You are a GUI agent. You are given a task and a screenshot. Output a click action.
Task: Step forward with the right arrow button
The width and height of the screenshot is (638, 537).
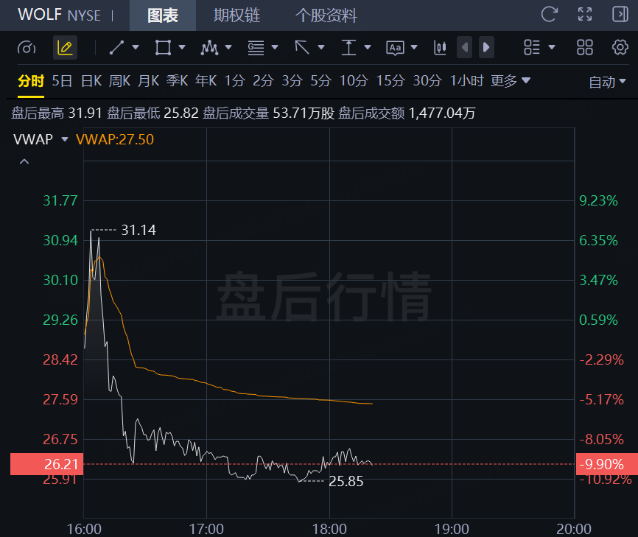click(486, 48)
